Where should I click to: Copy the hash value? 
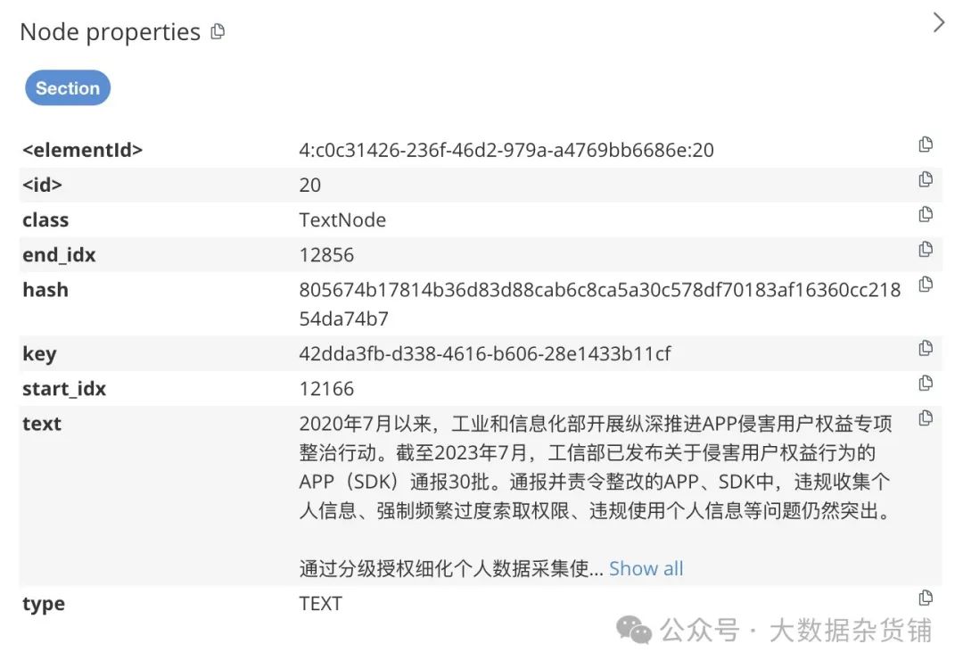[x=926, y=285]
